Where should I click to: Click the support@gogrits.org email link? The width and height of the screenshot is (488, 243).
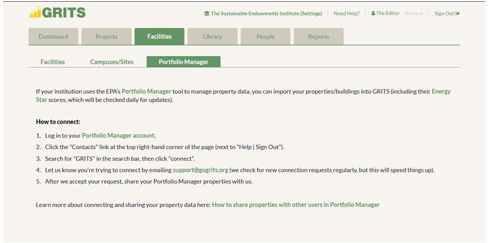click(x=201, y=170)
